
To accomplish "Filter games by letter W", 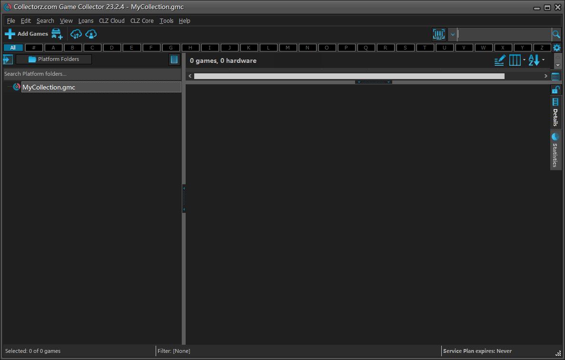I will pos(483,48).
